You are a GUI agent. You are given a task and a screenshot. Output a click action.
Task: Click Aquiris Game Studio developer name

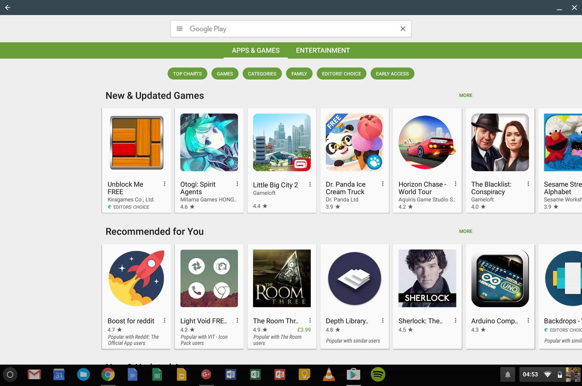click(x=427, y=199)
